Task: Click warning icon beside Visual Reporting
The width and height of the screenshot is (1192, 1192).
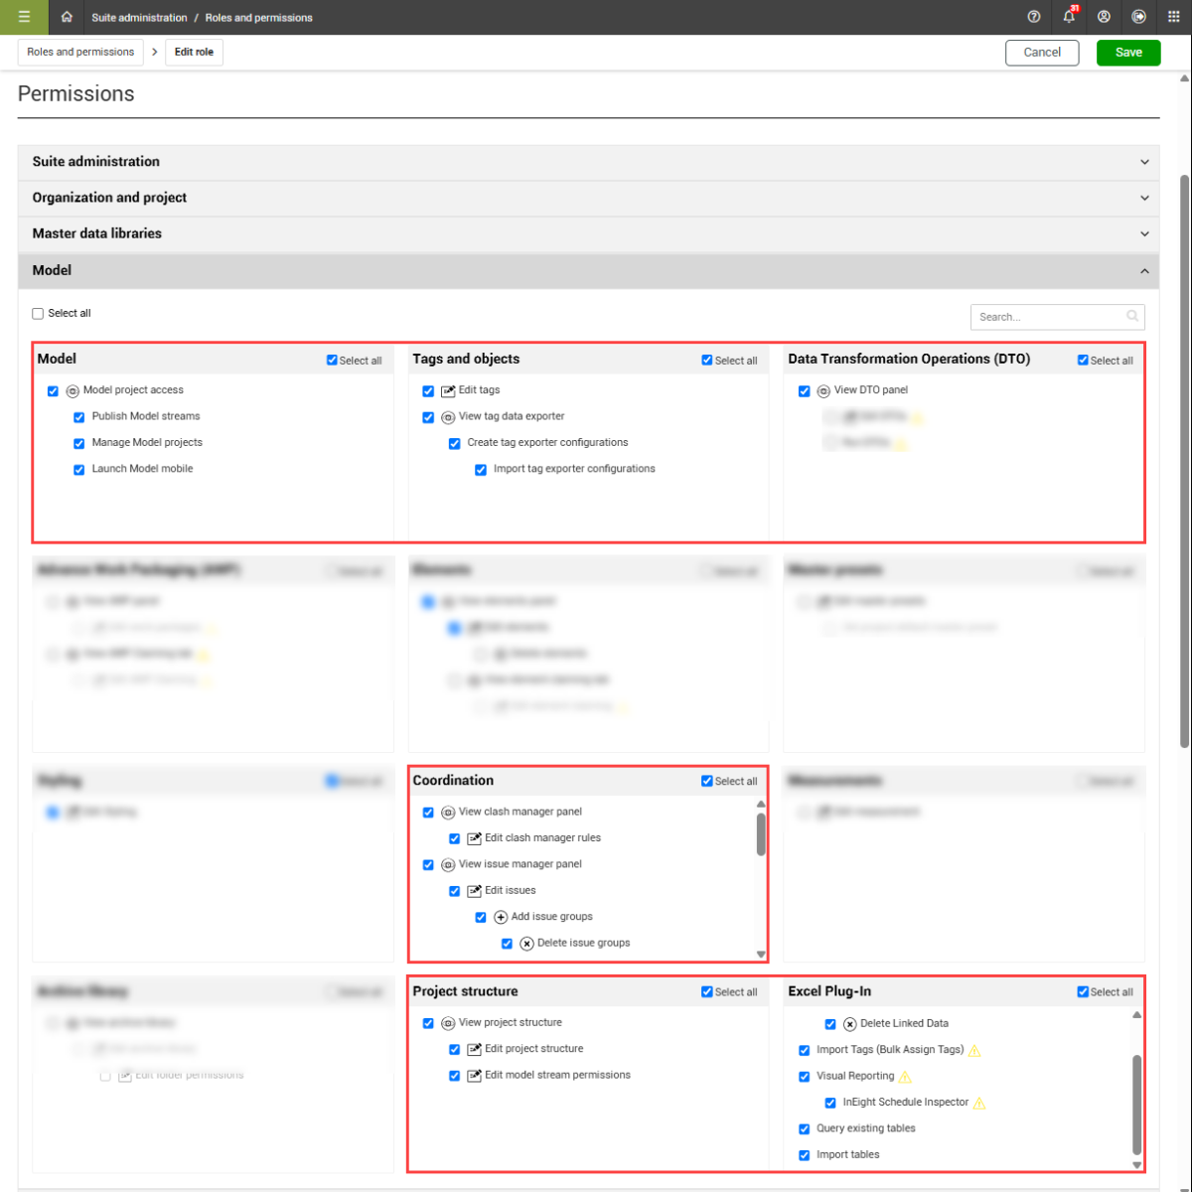Action: (905, 1077)
